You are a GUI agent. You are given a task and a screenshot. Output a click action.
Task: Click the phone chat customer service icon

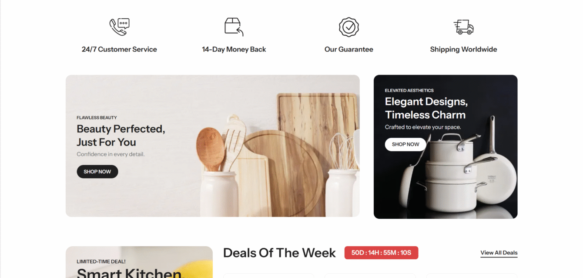[119, 27]
